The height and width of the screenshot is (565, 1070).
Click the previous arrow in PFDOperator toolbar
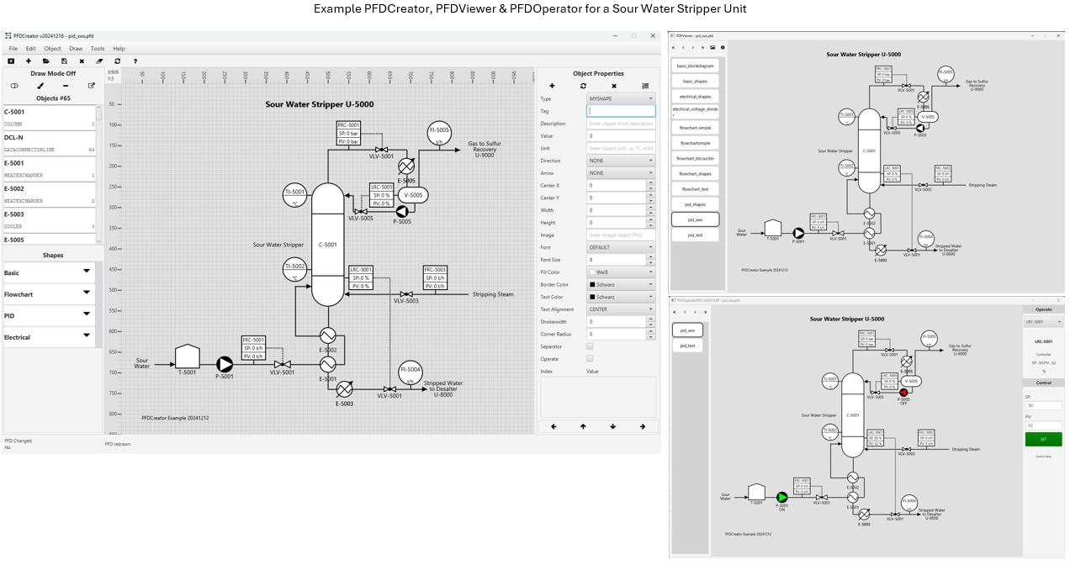pos(684,312)
